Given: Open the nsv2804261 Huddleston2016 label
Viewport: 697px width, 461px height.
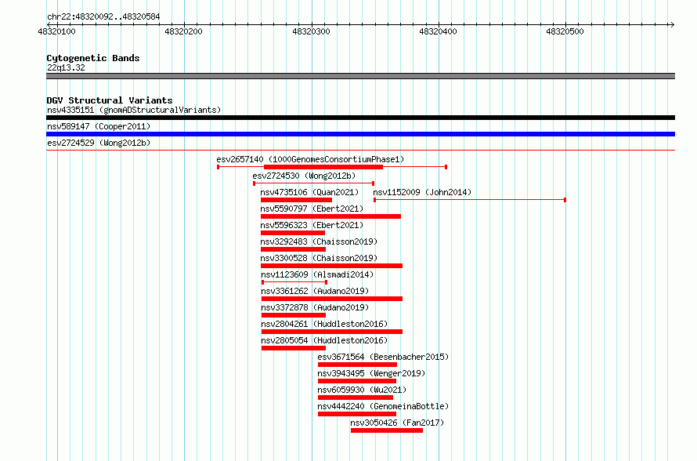Looking at the screenshot, I should click(x=324, y=324).
